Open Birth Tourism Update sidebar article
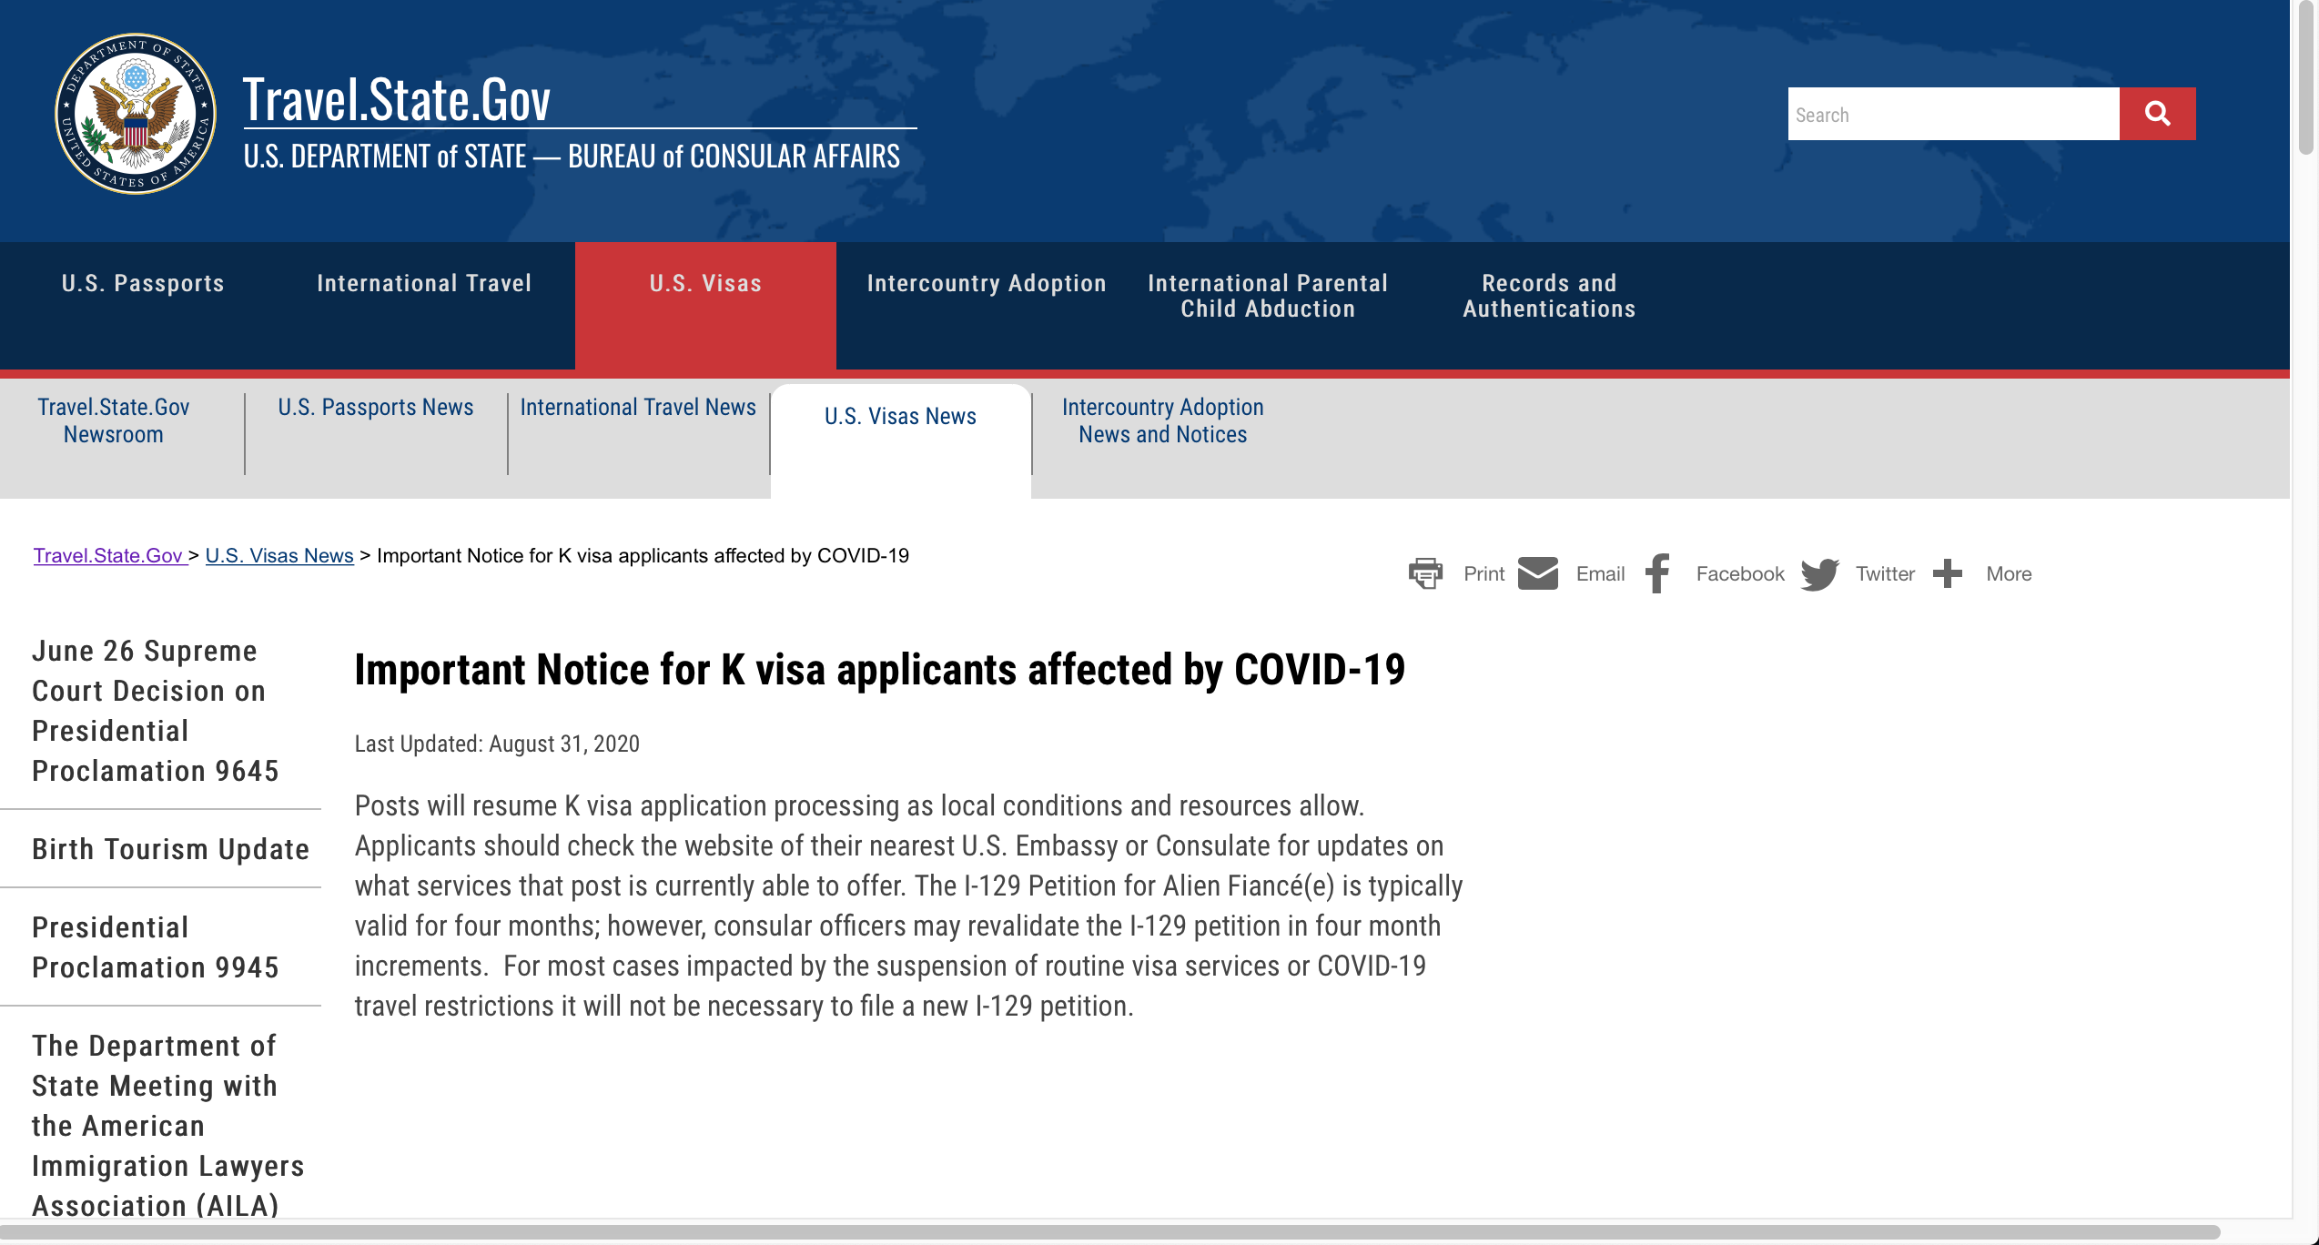The height and width of the screenshot is (1245, 2319). coord(170,849)
